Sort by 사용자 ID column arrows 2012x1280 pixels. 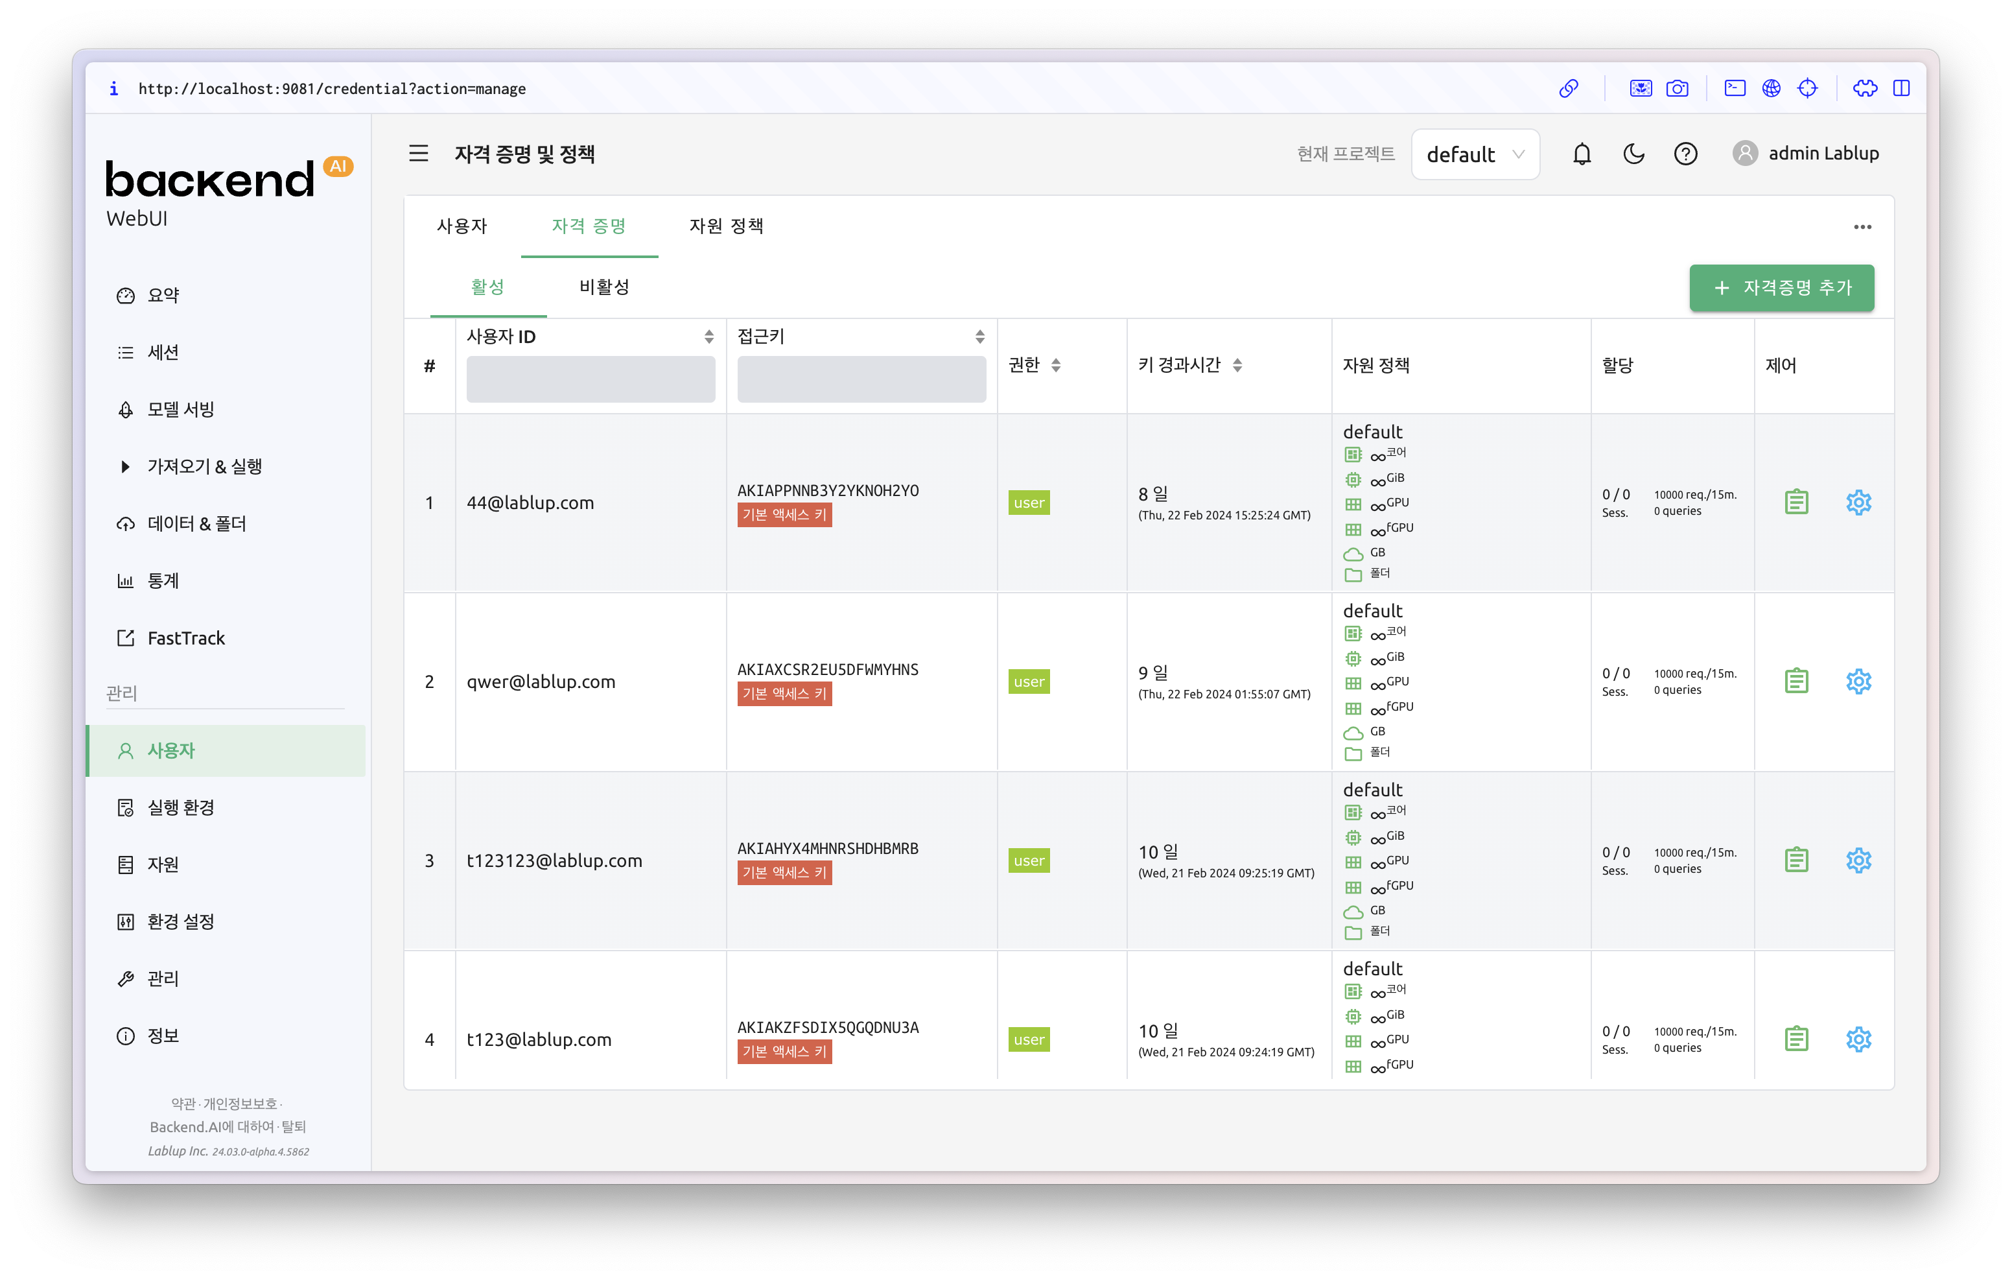coord(708,336)
